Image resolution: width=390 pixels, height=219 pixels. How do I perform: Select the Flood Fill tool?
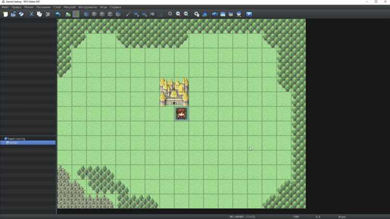[152, 14]
